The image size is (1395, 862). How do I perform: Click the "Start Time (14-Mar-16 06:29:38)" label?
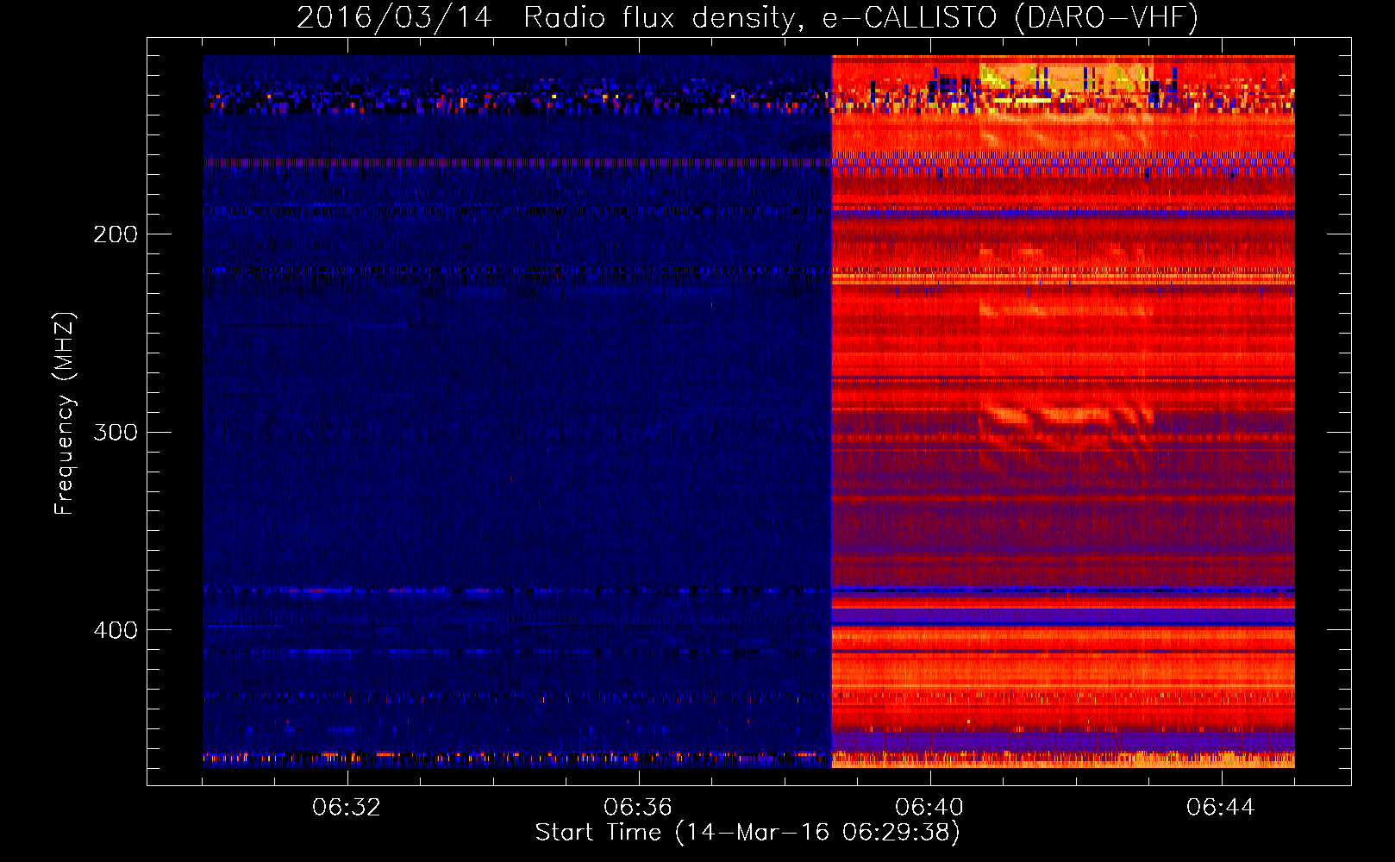748,833
